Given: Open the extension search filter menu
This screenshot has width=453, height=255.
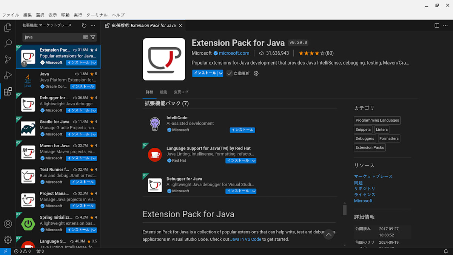Looking at the screenshot, I should coord(93,37).
